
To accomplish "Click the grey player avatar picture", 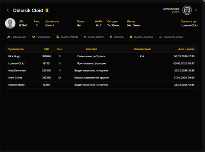I will coord(10,23).
